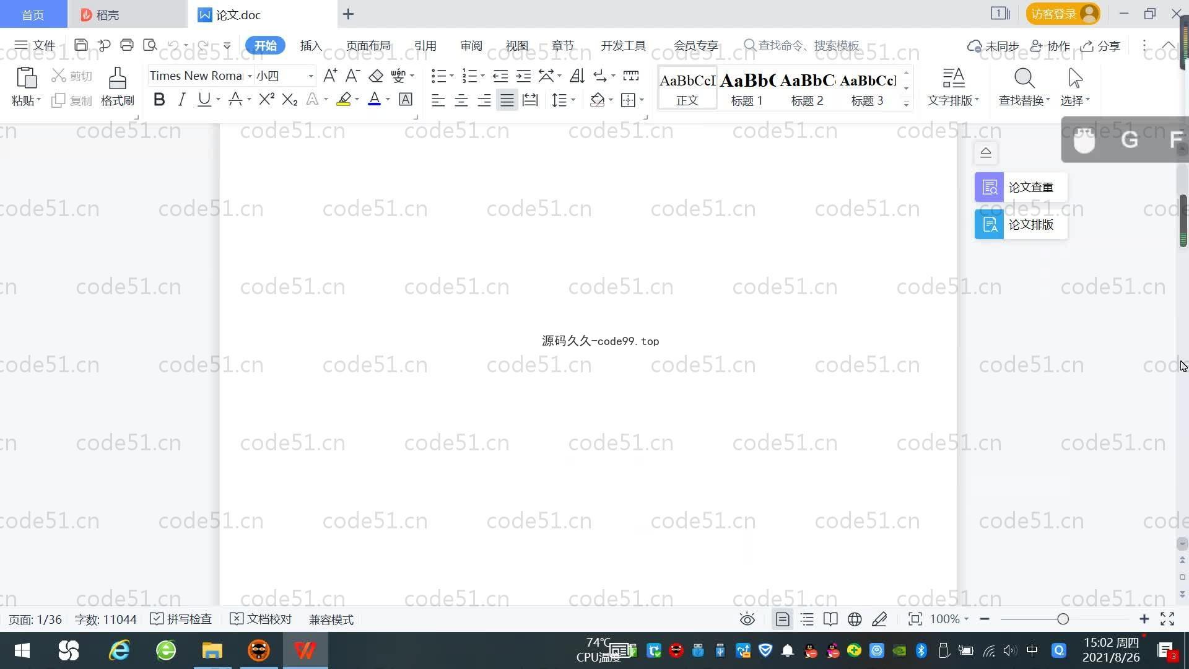Expand the styles gallery
Image resolution: width=1189 pixels, height=669 pixels.
click(x=906, y=104)
